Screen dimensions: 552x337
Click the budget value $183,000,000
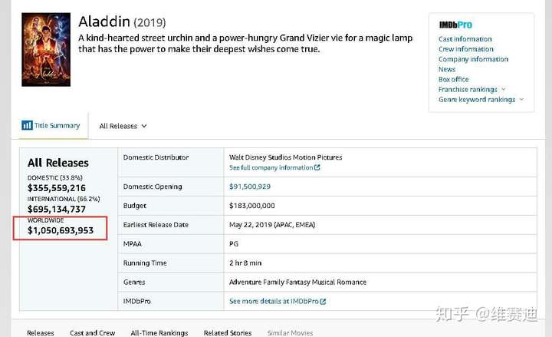[x=252, y=206]
